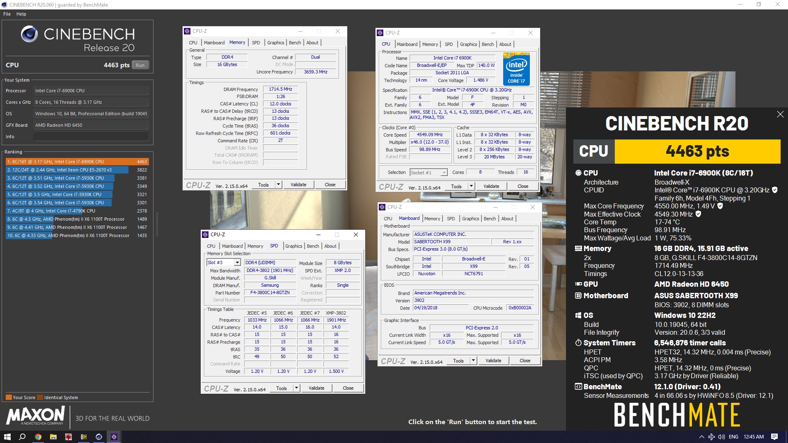Open the volume speaker tray icon
Viewport: 788px width, 443px height.
[721, 437]
